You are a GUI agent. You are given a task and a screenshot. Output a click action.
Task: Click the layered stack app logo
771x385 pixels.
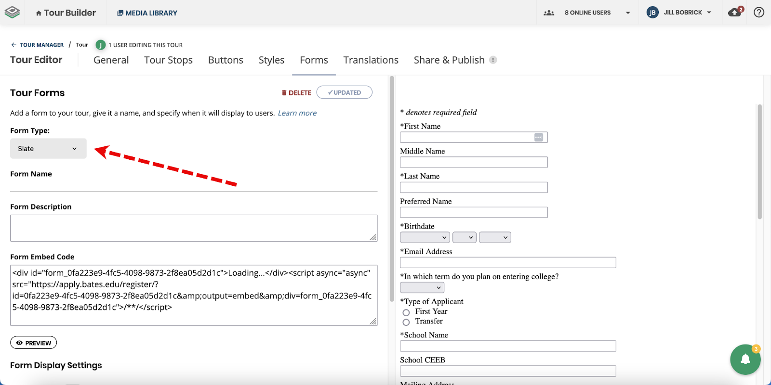pyautogui.click(x=12, y=13)
